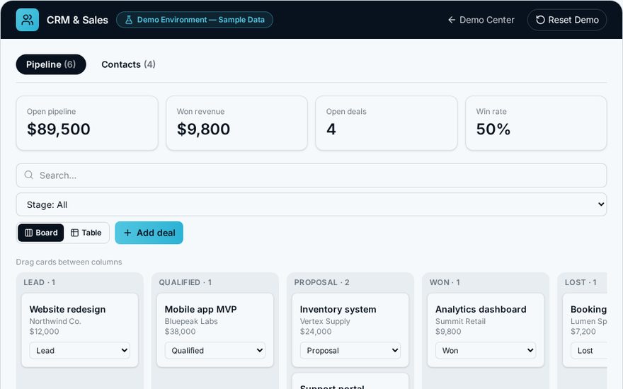
Task: Focus the Search input field
Action: click(311, 175)
